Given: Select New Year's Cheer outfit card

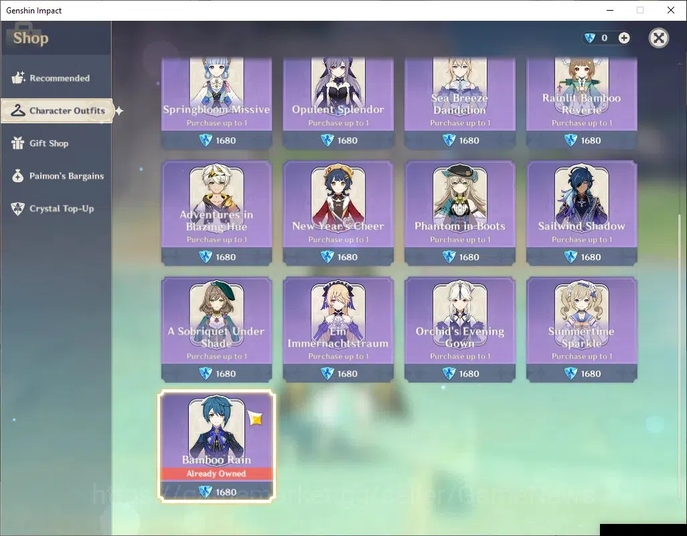Looking at the screenshot, I should tap(338, 213).
